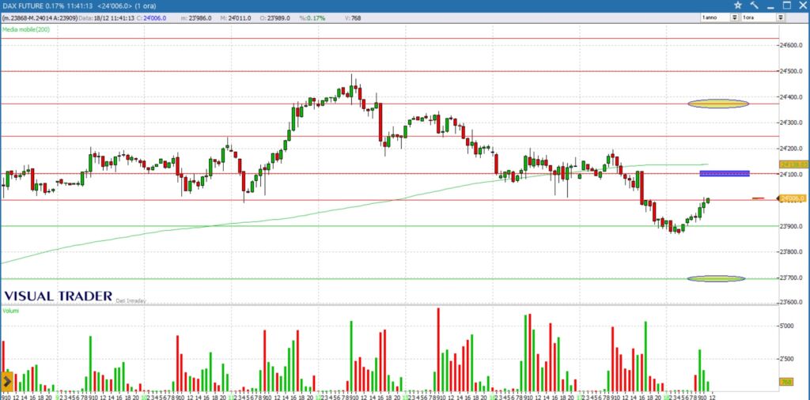Select the 'Media mobile(200)' indicator label
Screen dimensions: 810x400
click(26, 29)
